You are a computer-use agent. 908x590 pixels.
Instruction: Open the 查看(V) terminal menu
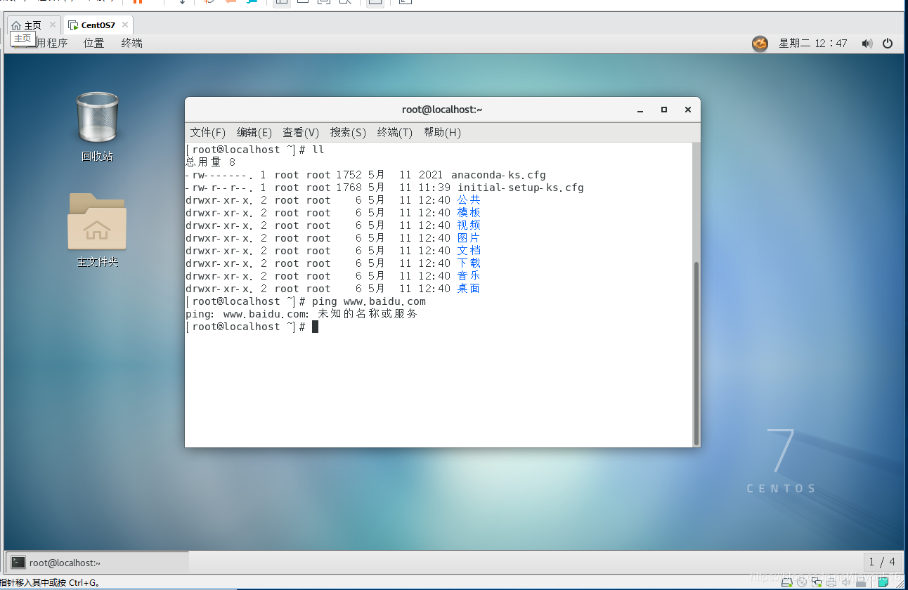[301, 132]
